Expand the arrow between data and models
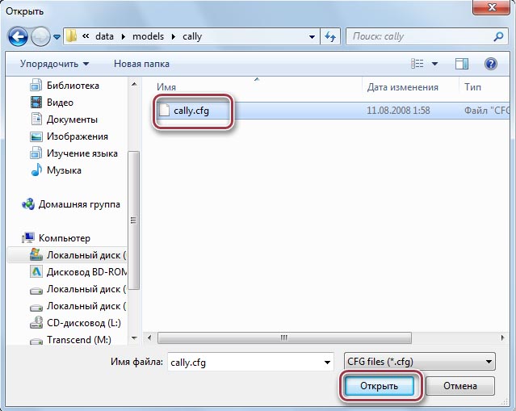 pos(124,36)
